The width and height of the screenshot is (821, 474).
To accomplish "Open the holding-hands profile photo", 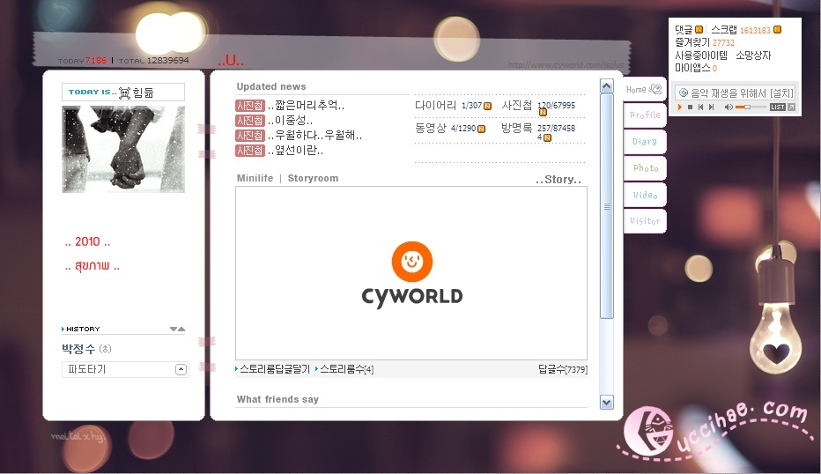I will 123,149.
